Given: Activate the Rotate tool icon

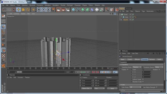Looking at the screenshot, I should [x=28, y=10].
